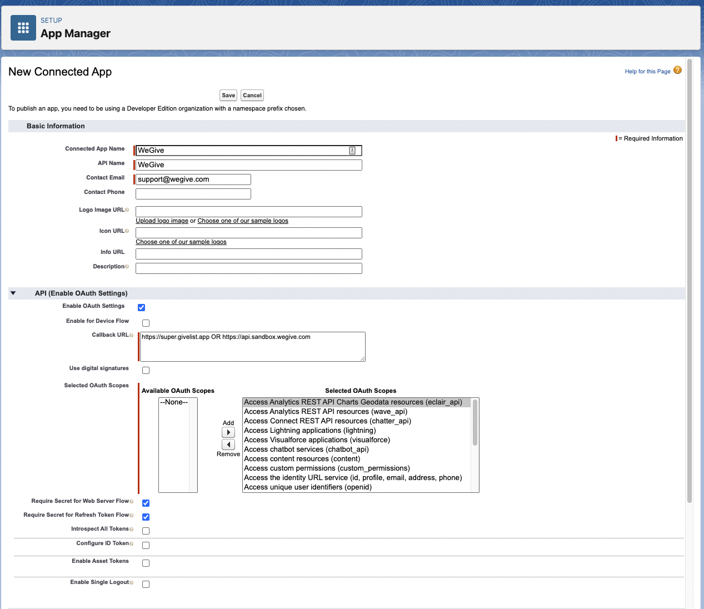
Task: Check Enable Single Logout checkbox
Action: pos(146,584)
